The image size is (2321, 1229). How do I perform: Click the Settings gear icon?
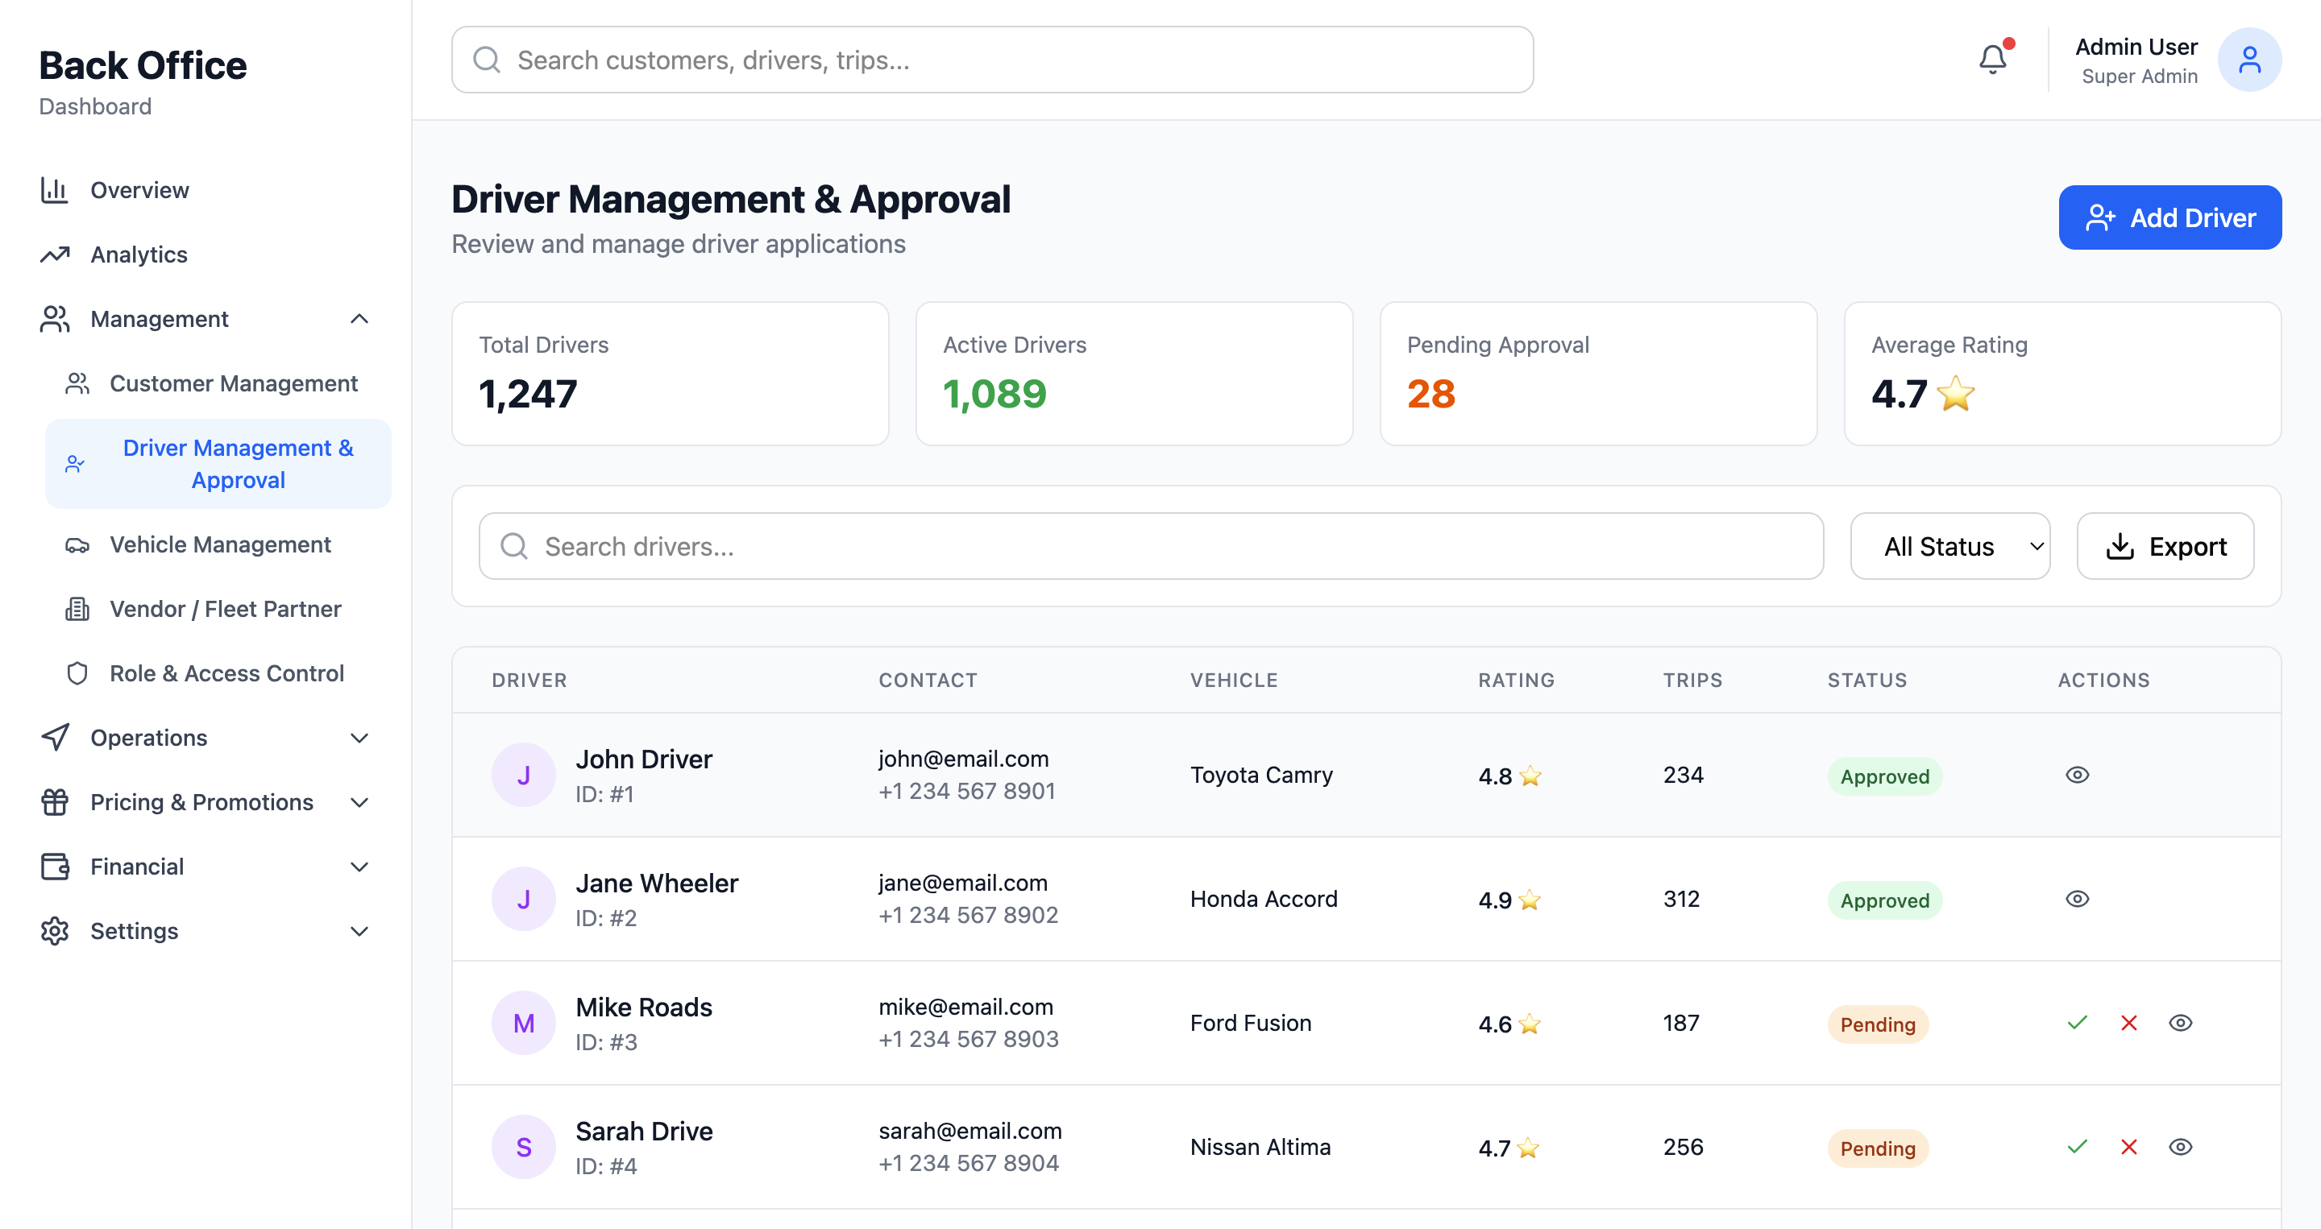click(x=54, y=931)
